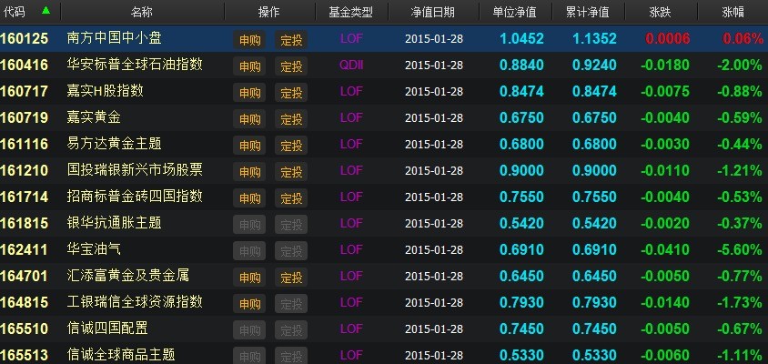Select fund code 165510

(x=25, y=329)
